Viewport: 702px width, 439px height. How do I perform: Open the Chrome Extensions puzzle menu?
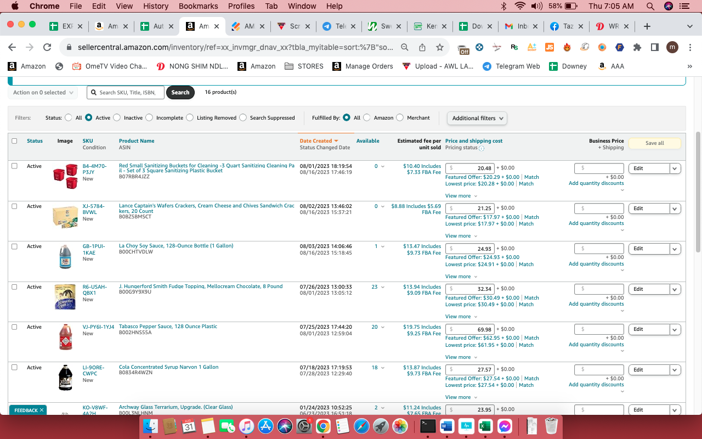coord(637,48)
